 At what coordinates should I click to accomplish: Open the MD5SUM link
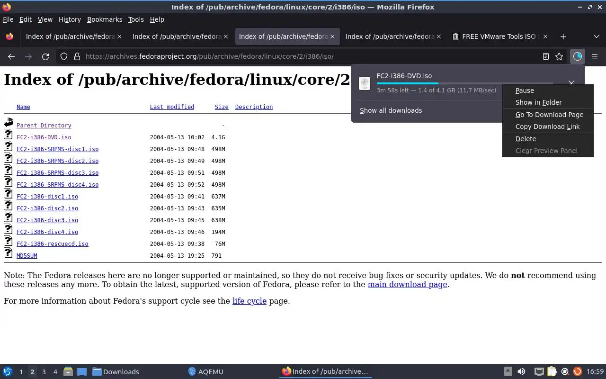(27, 256)
